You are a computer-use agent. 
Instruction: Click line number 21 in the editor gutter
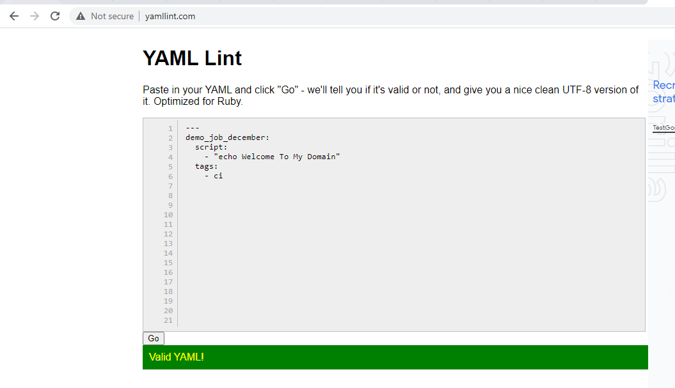pos(168,320)
